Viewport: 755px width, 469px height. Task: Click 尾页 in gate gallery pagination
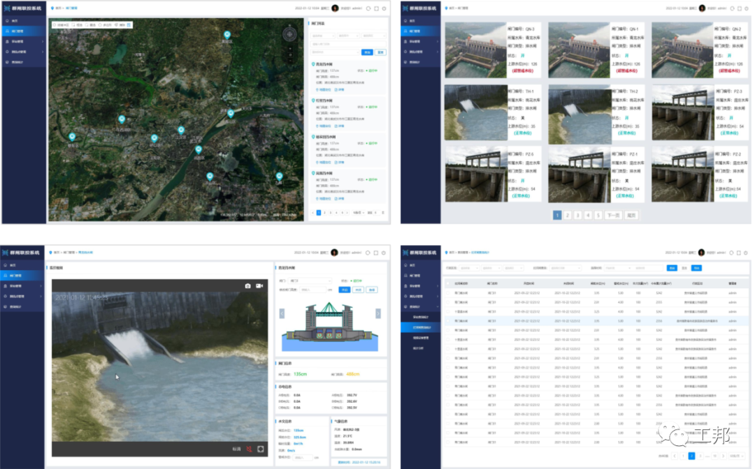pos(631,215)
